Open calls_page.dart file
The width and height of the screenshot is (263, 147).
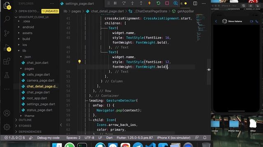point(38,74)
